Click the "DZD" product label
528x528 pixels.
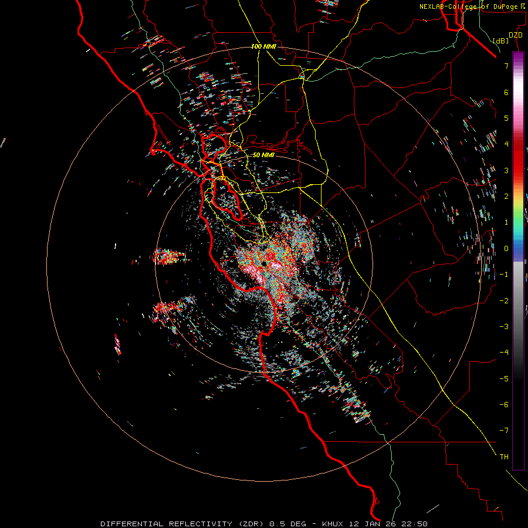point(515,35)
